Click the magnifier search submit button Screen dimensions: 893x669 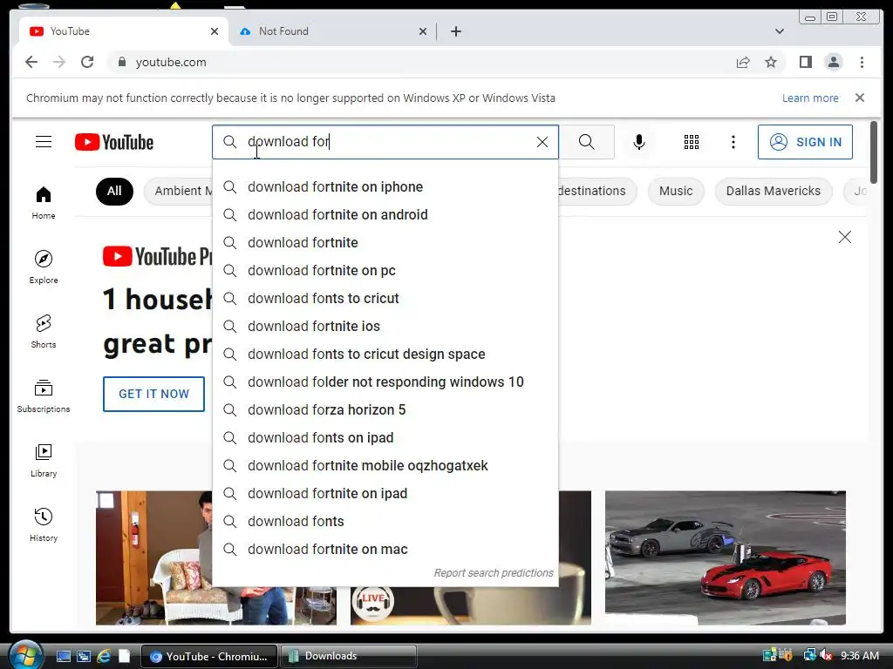coord(587,142)
